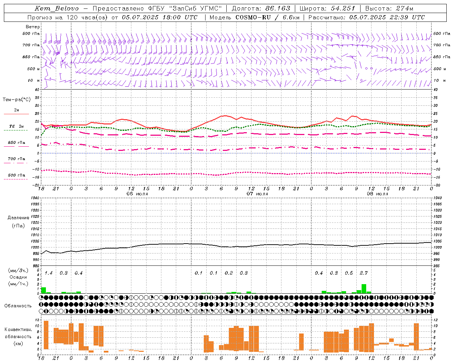
Task: Click the '500 м' wind level label on the left
Action: tap(34, 69)
